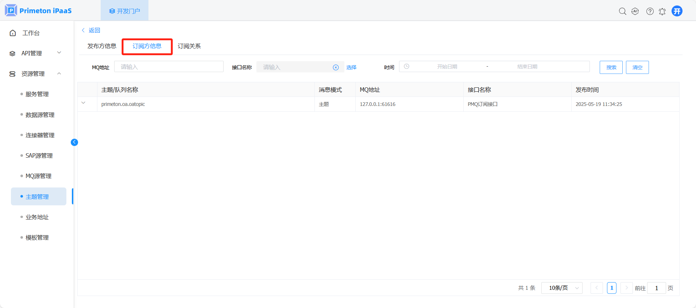Screen dimensions: 696x308
Task: Expand the primeton.oa.oatopic row
Action: [84, 103]
